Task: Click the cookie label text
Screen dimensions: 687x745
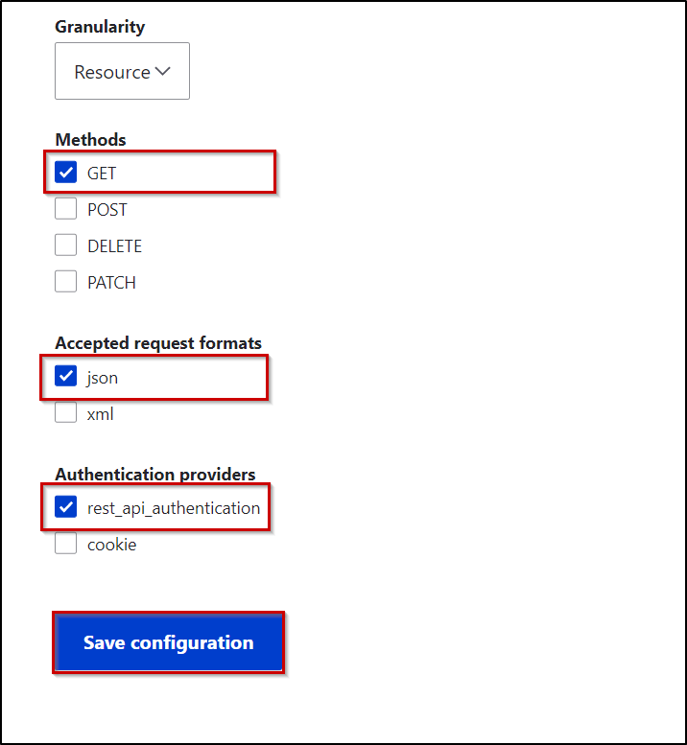Action: tap(111, 545)
